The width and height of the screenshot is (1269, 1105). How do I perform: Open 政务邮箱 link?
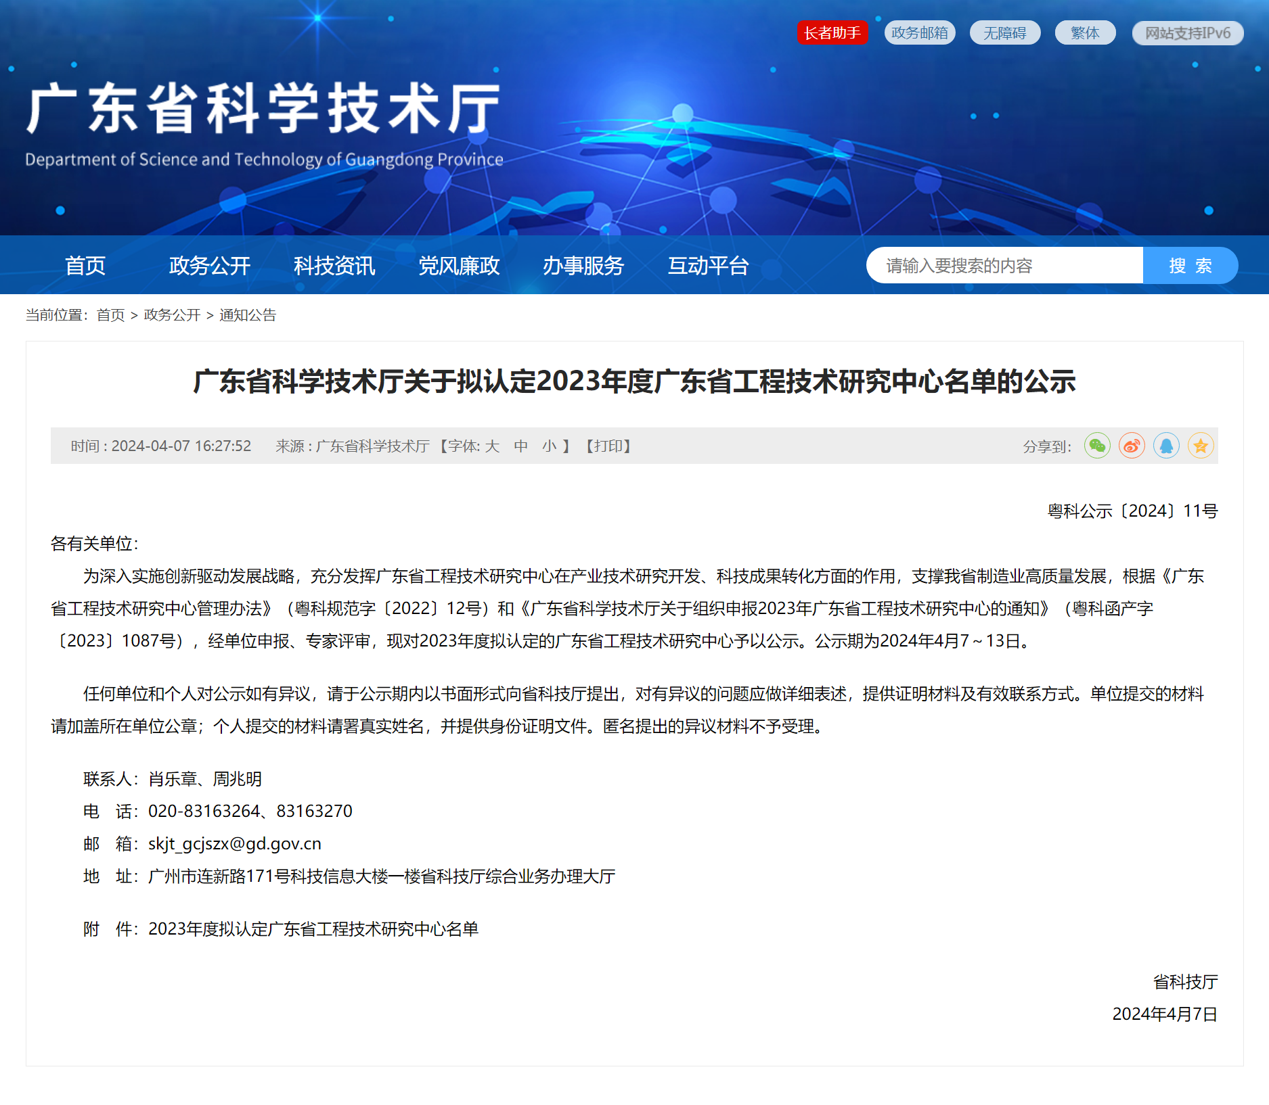920,32
